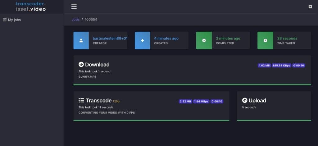Click the clock icon on Time Taken card
The width and height of the screenshot is (318, 146).
click(265, 40)
